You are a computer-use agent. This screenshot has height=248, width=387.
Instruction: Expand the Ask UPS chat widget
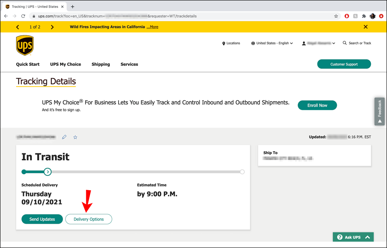coord(353,237)
